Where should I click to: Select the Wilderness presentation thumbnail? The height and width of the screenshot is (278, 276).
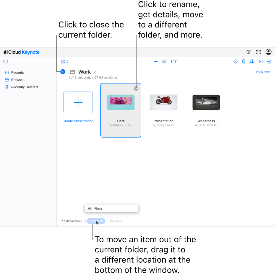(206, 102)
